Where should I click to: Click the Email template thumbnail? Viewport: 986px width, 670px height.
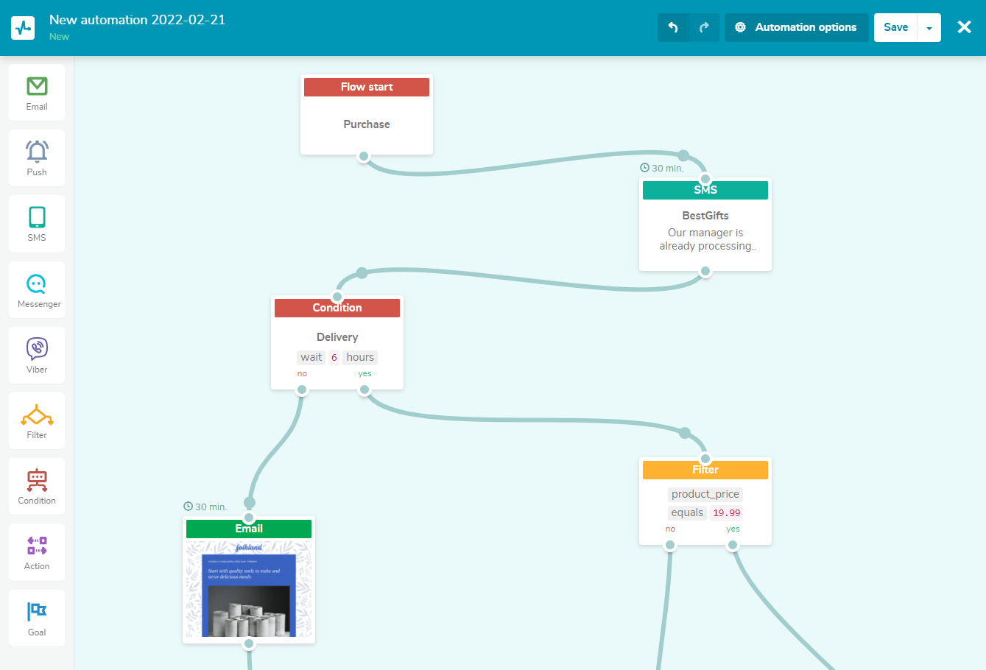point(249,589)
